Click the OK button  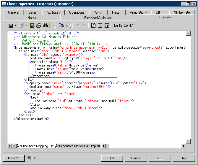[x=112, y=158]
